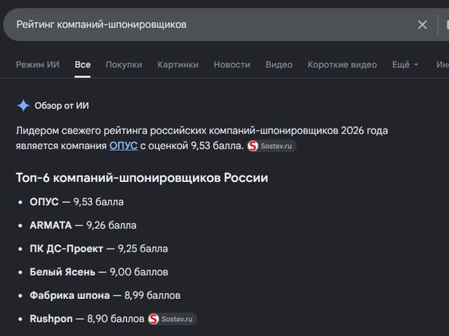Expand the 'Ещё' dropdown menu
This screenshot has height=336, width=449.
405,64
